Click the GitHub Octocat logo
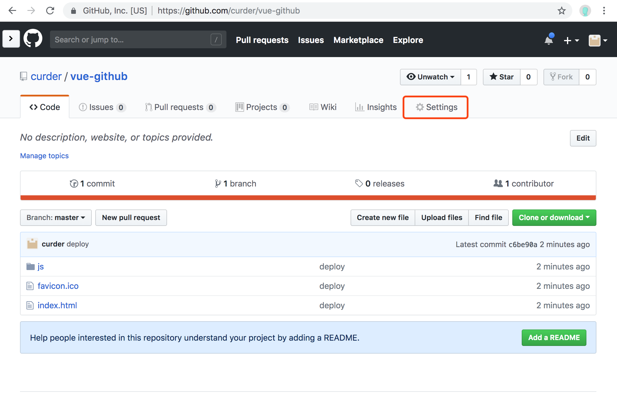 coord(33,39)
